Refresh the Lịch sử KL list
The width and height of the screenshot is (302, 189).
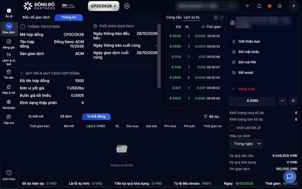222,17
